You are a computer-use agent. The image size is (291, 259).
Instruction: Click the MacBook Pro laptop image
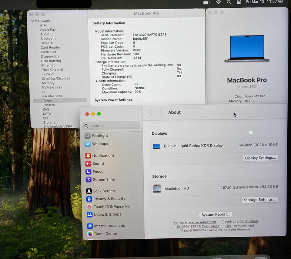coord(247,49)
